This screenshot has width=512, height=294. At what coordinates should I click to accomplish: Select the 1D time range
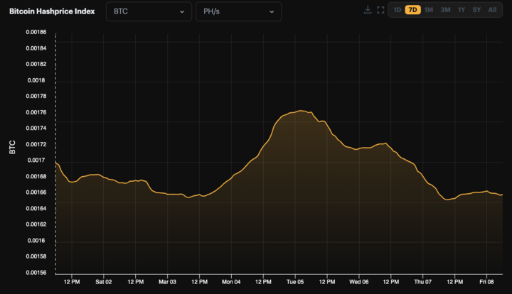coord(397,10)
